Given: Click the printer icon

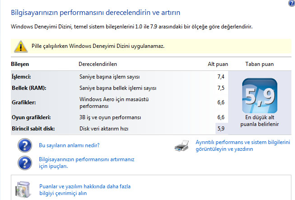Looking at the screenshot, I should (182, 146).
